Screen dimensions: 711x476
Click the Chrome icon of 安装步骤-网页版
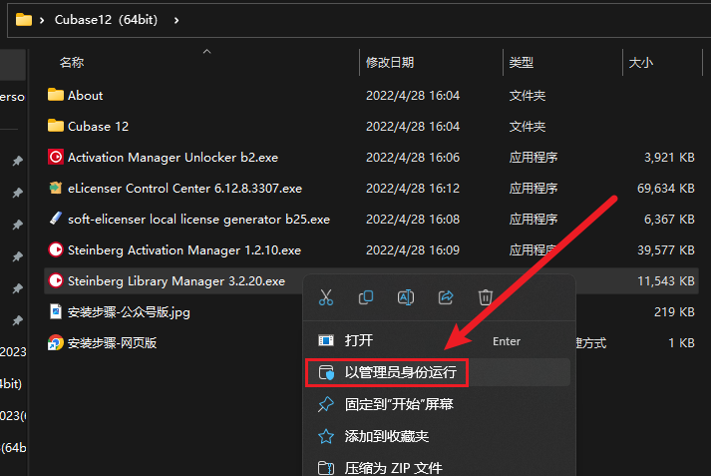click(x=55, y=342)
